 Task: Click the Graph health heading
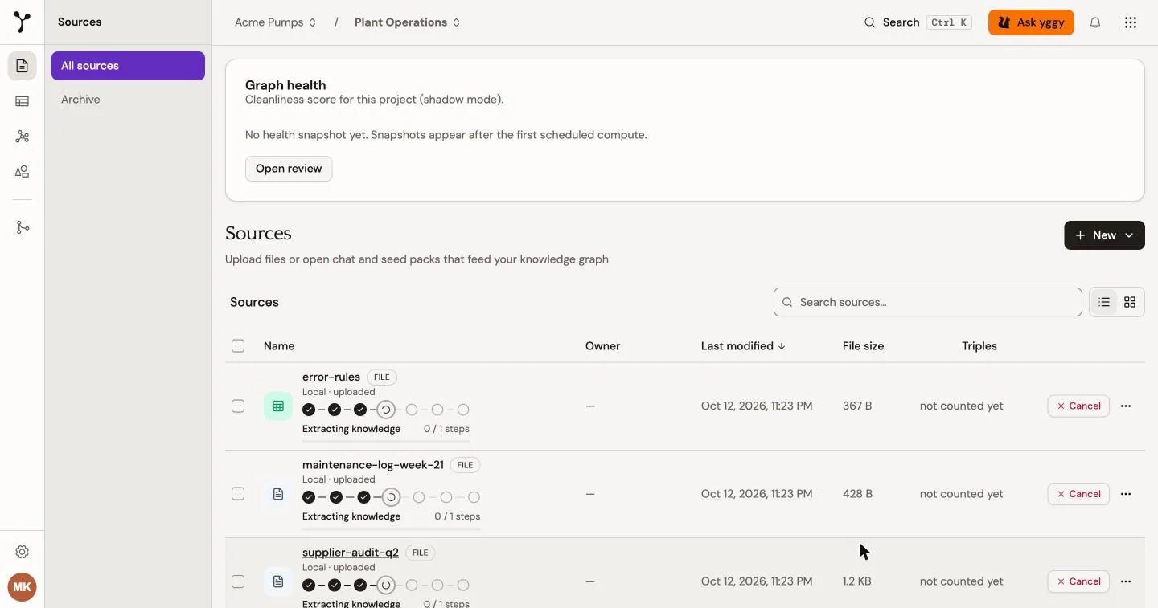[285, 85]
